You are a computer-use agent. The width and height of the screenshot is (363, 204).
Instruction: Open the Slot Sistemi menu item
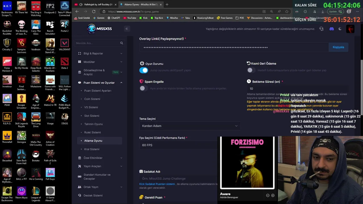click(92, 116)
